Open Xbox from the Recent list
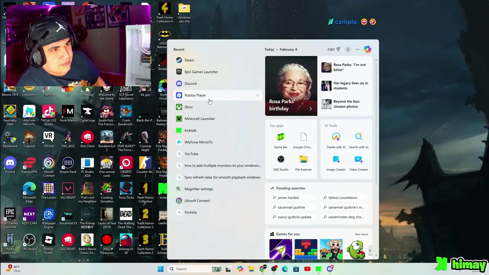 (x=218, y=107)
